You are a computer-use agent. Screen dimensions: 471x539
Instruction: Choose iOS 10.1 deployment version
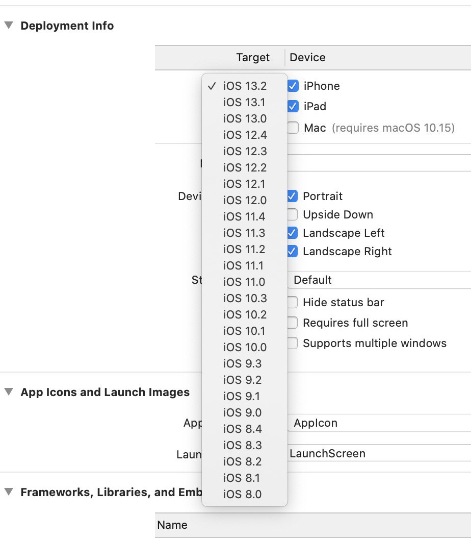click(245, 331)
